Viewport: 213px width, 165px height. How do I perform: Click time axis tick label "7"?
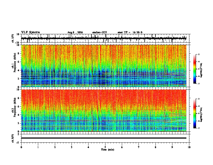pos(139,147)
